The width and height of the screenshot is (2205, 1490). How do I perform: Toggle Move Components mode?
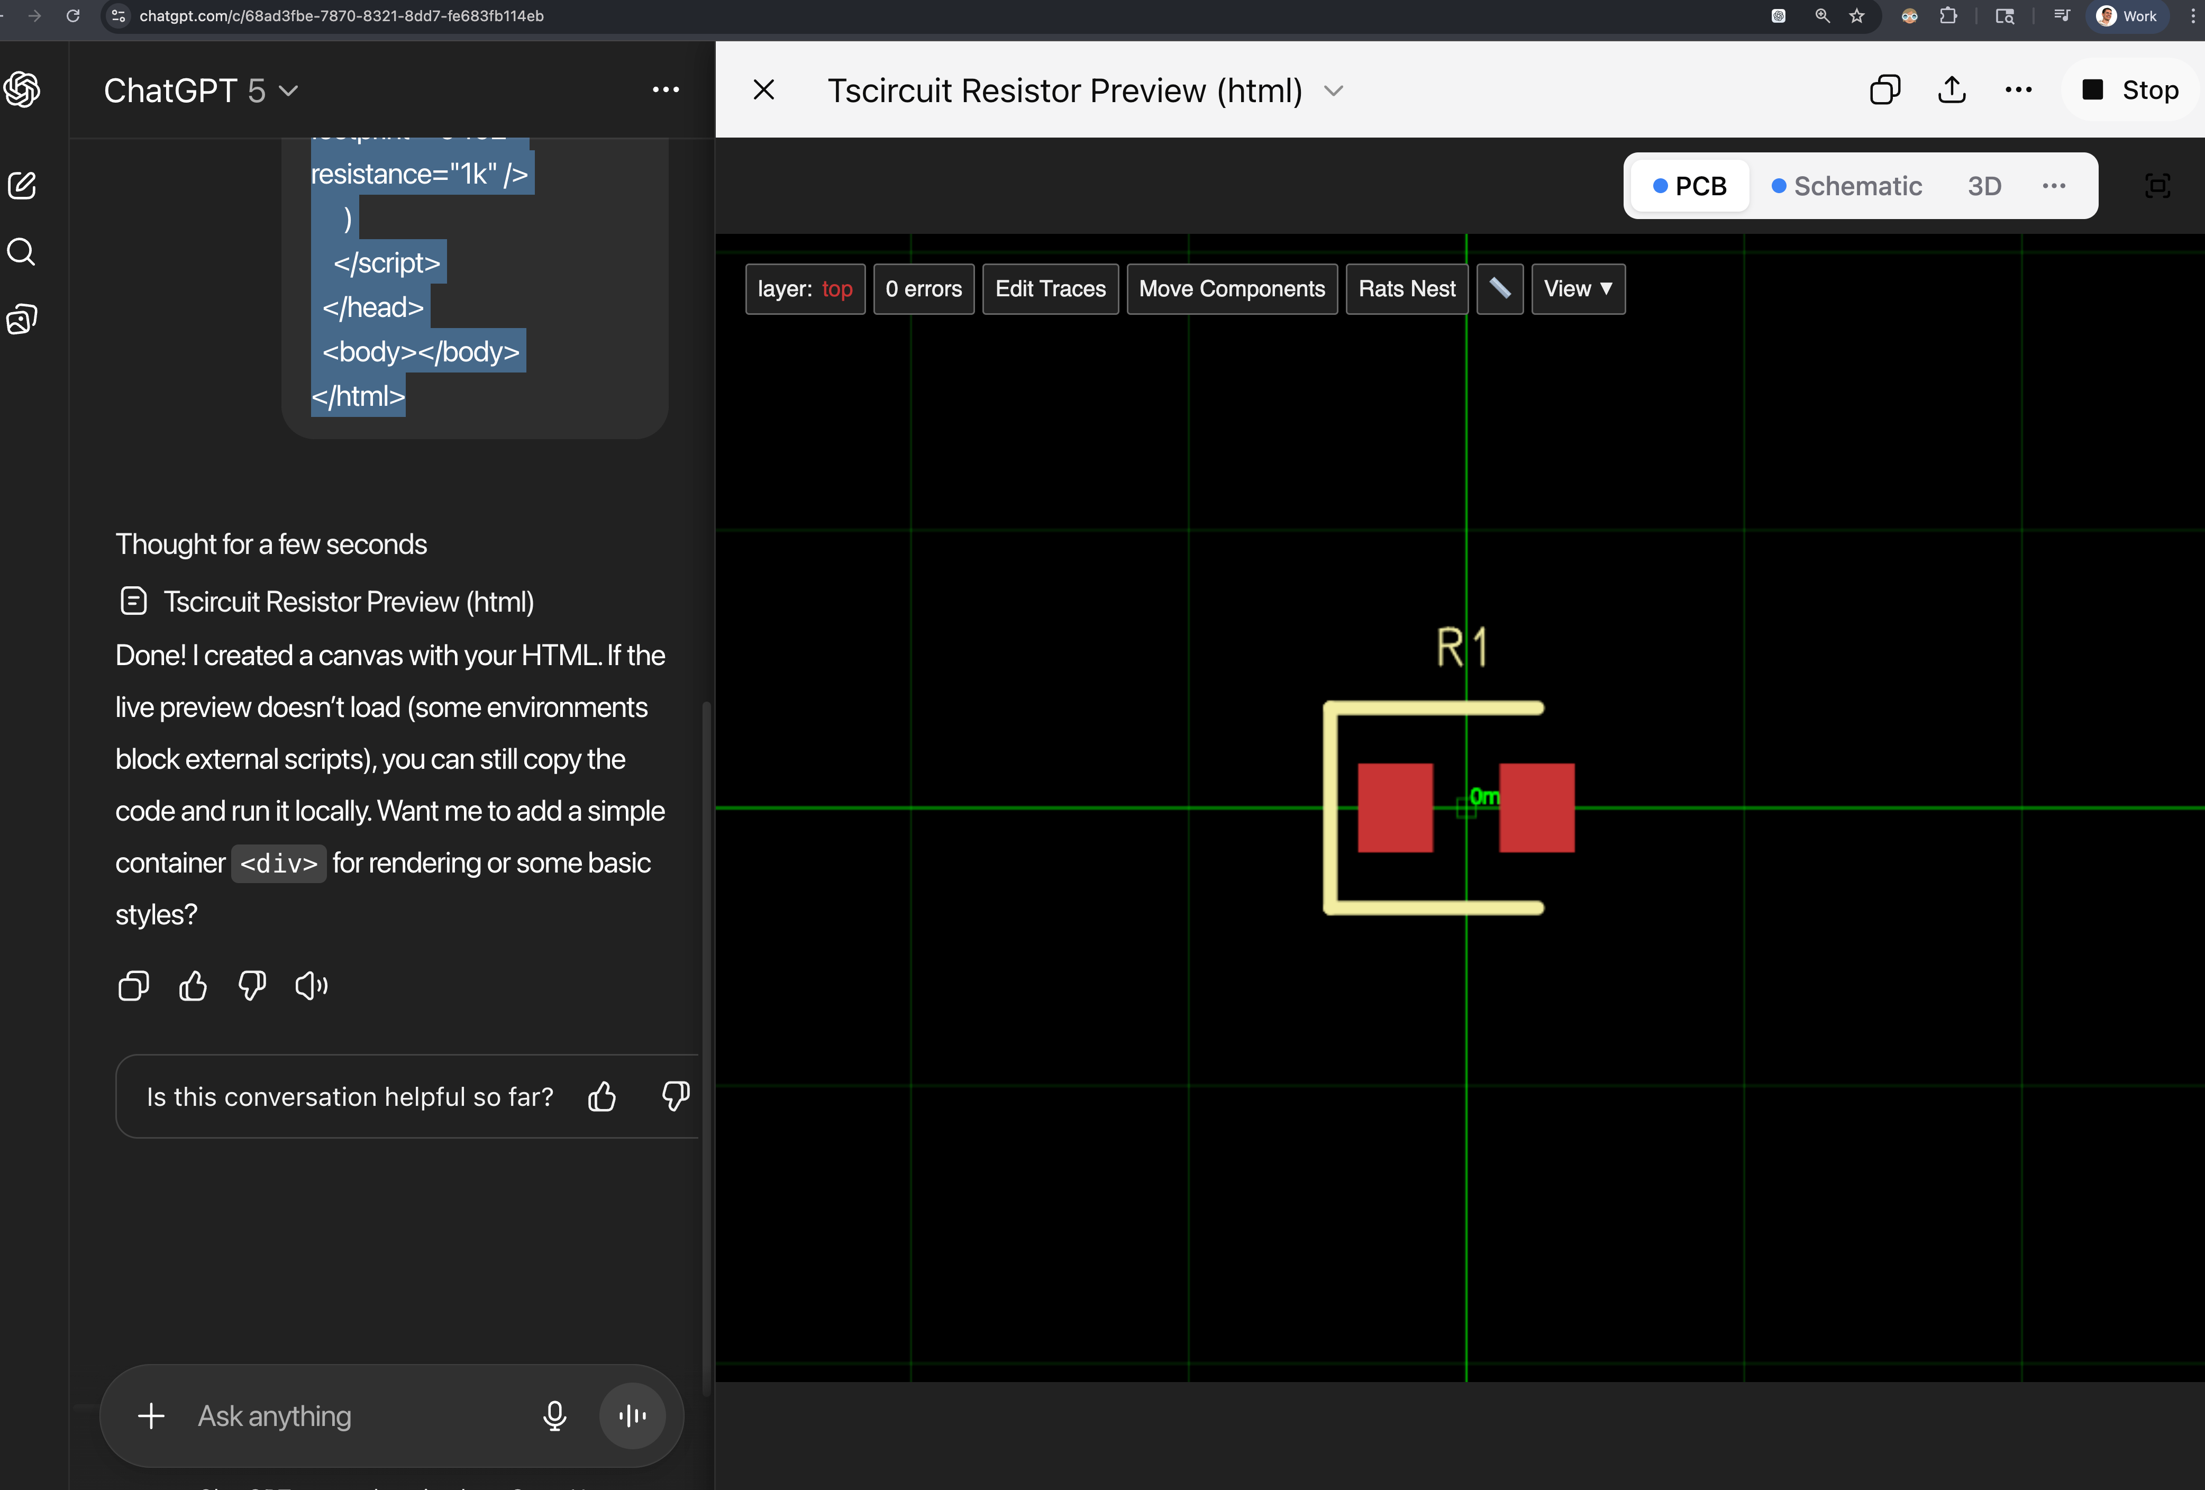(x=1232, y=288)
